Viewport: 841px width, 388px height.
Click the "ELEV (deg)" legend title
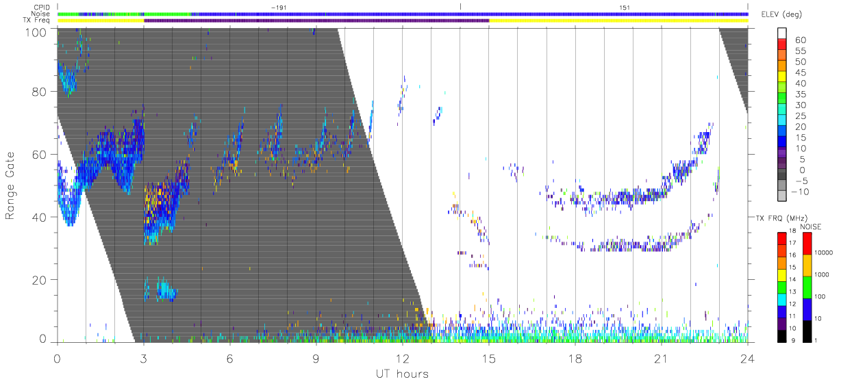click(783, 16)
